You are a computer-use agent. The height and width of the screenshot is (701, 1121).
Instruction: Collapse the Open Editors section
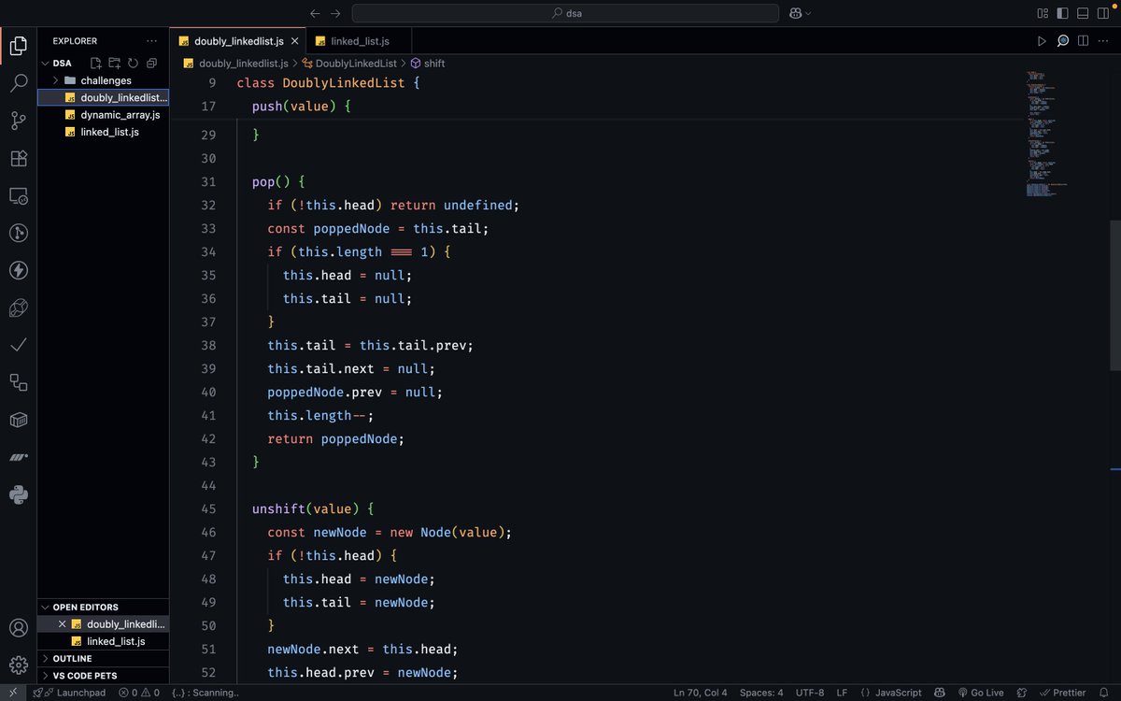point(103,607)
